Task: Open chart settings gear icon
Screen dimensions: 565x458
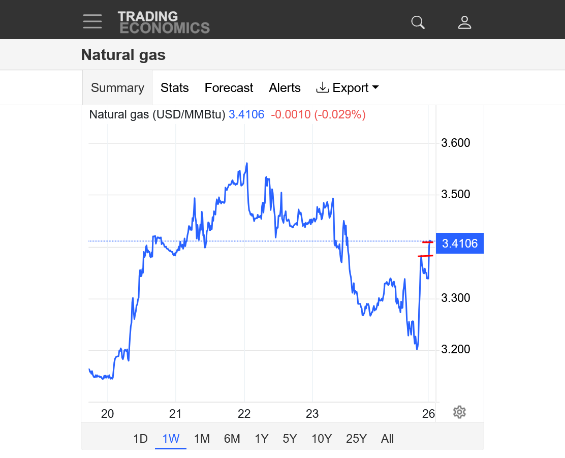Action: (x=459, y=412)
